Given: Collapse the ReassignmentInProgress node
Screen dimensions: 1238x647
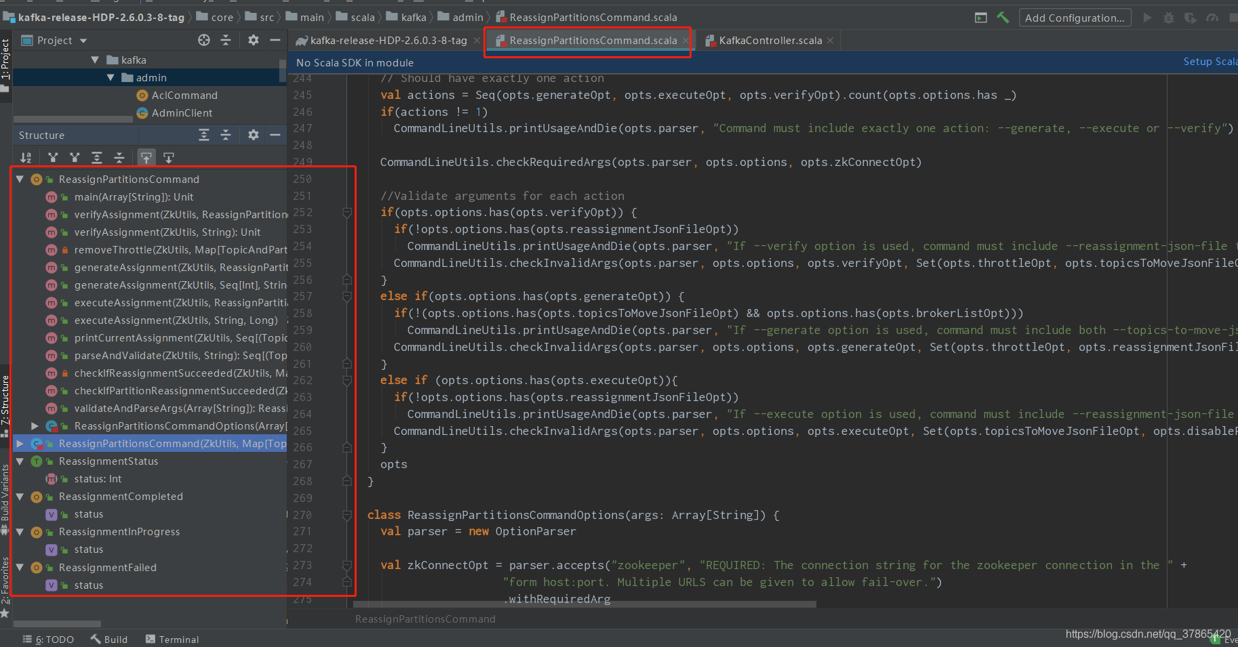Looking at the screenshot, I should [x=20, y=532].
